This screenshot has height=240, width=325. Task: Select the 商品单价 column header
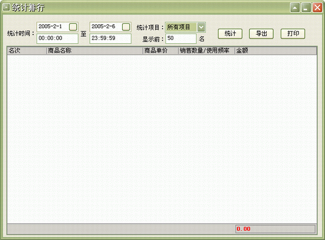pos(160,51)
